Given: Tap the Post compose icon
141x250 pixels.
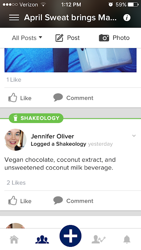Looking at the screenshot, I should (x=59, y=38).
